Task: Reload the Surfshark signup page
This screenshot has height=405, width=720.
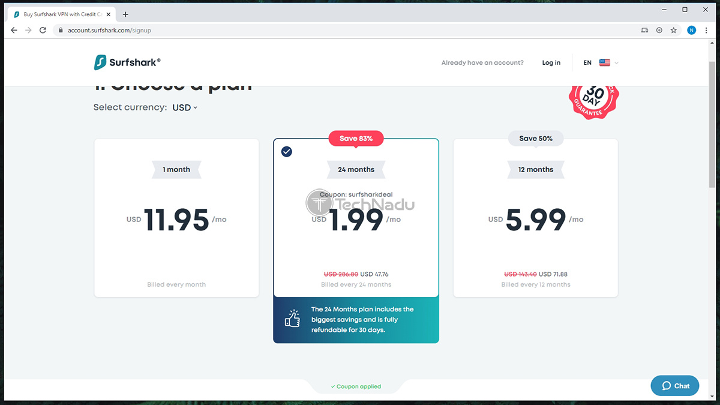Action: pyautogui.click(x=43, y=30)
